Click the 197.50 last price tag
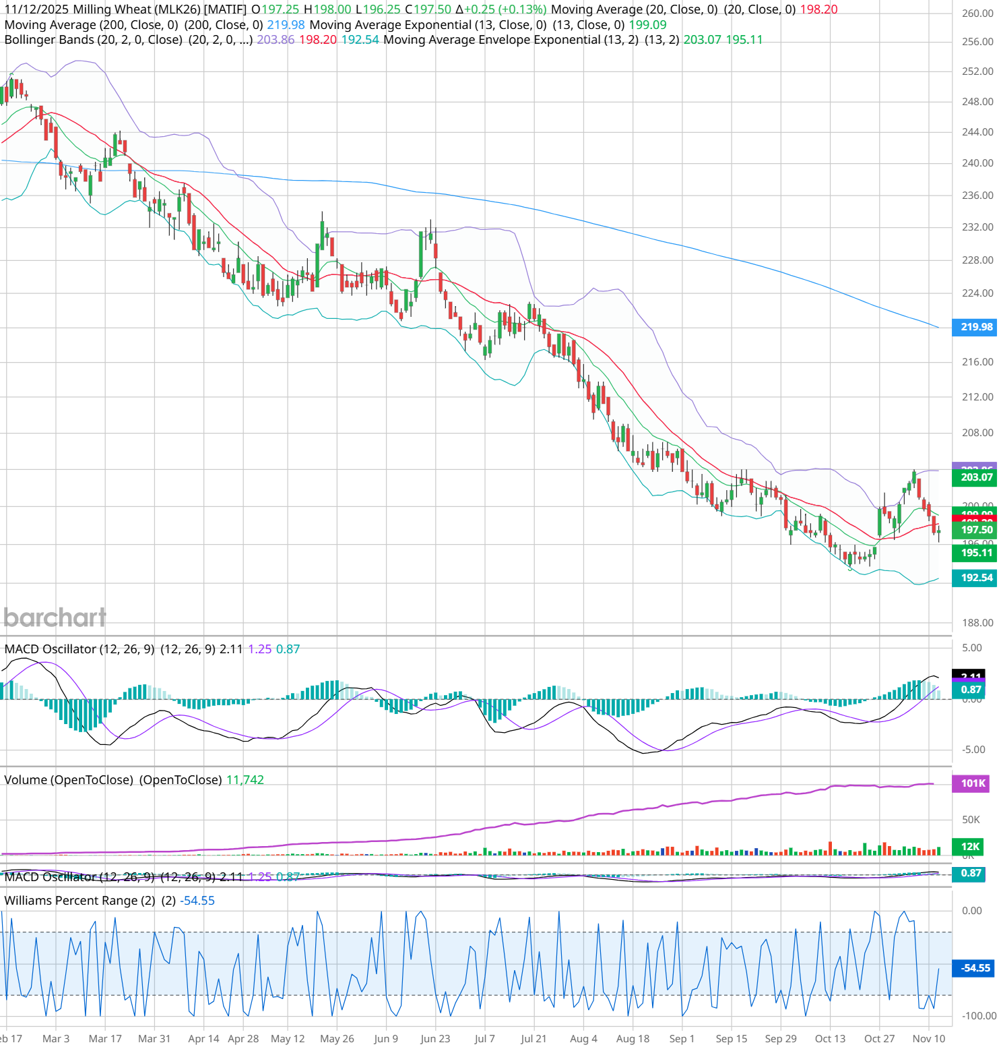The height and width of the screenshot is (1049, 1001). 975,530
